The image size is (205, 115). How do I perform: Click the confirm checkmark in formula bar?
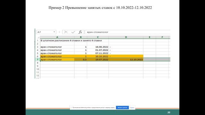coord(73,32)
